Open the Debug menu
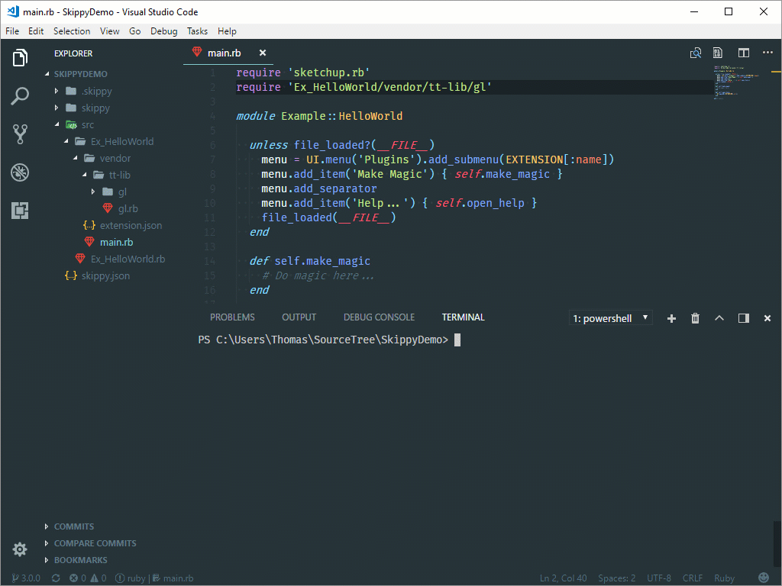The width and height of the screenshot is (782, 586). pyautogui.click(x=163, y=31)
